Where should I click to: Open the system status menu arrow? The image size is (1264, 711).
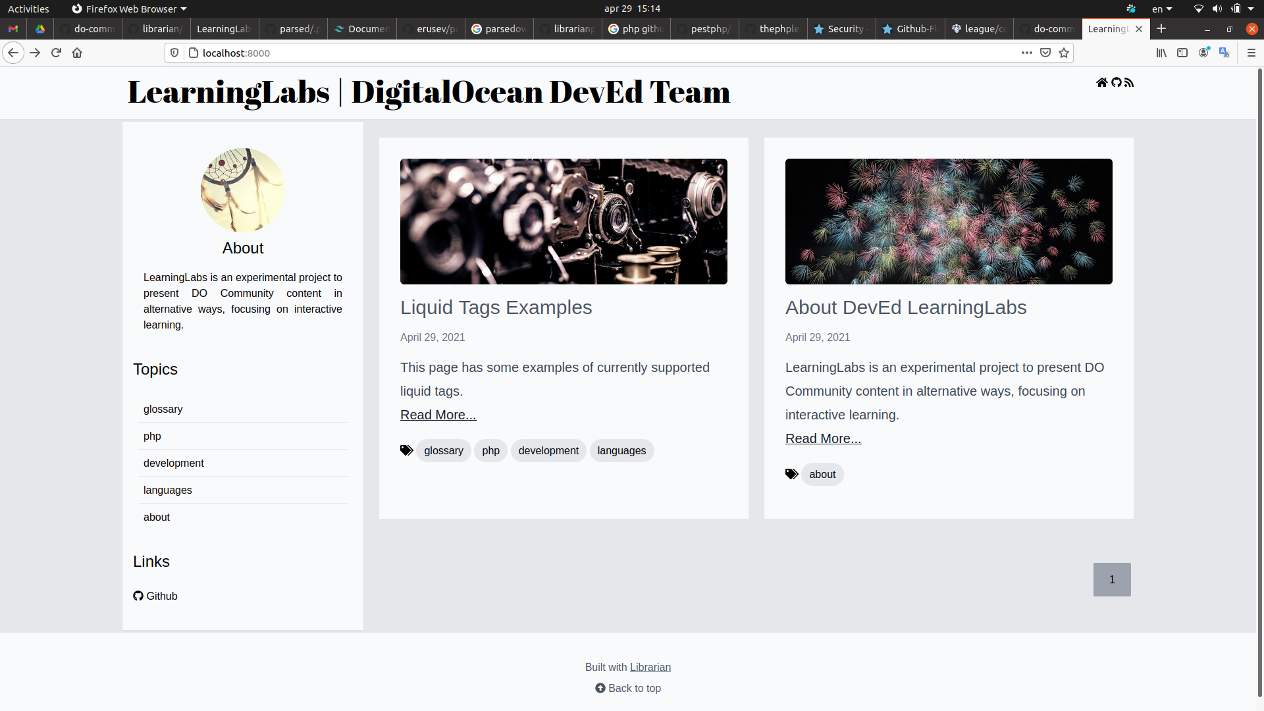(x=1251, y=9)
